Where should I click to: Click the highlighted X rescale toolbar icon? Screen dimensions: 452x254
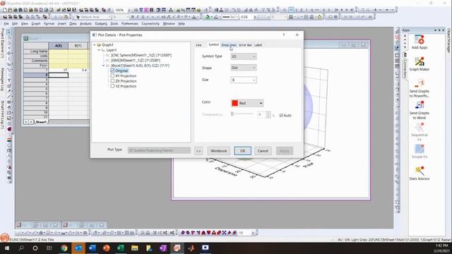pos(291,10)
